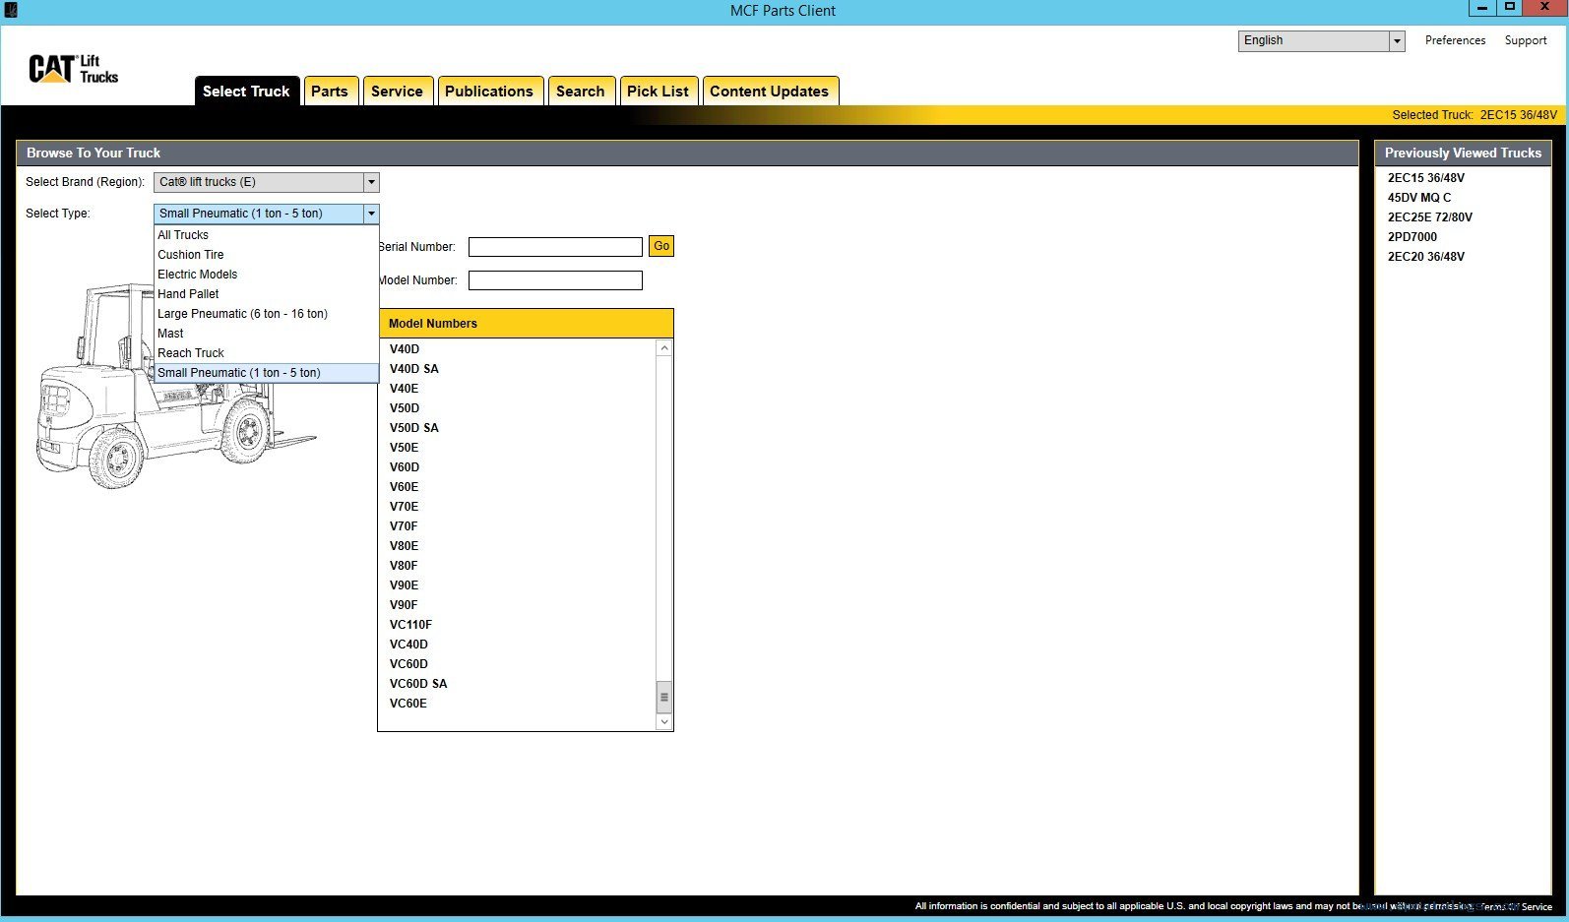Select model V50D SA

tap(414, 428)
